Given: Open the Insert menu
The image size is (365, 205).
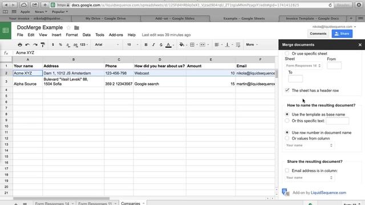Looking at the screenshot, I should pos(56,35).
